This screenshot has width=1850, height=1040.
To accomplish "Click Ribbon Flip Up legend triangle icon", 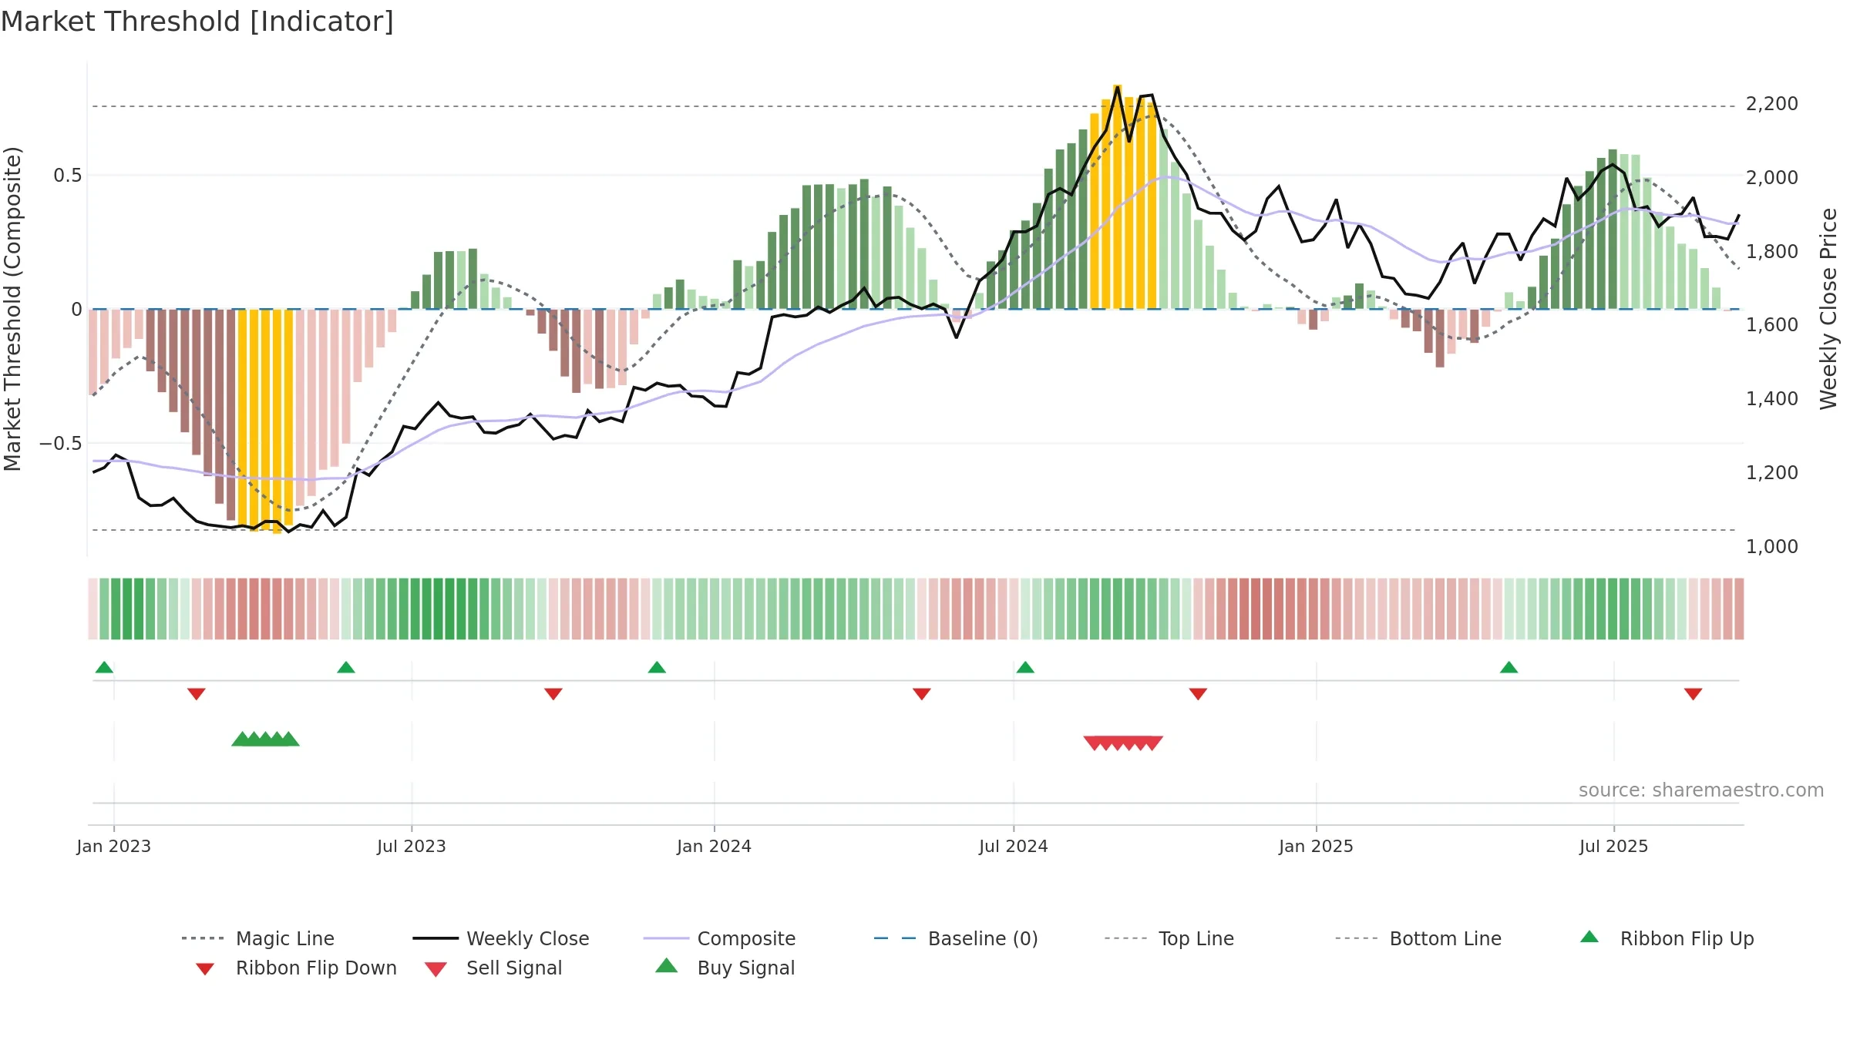I will [1589, 937].
